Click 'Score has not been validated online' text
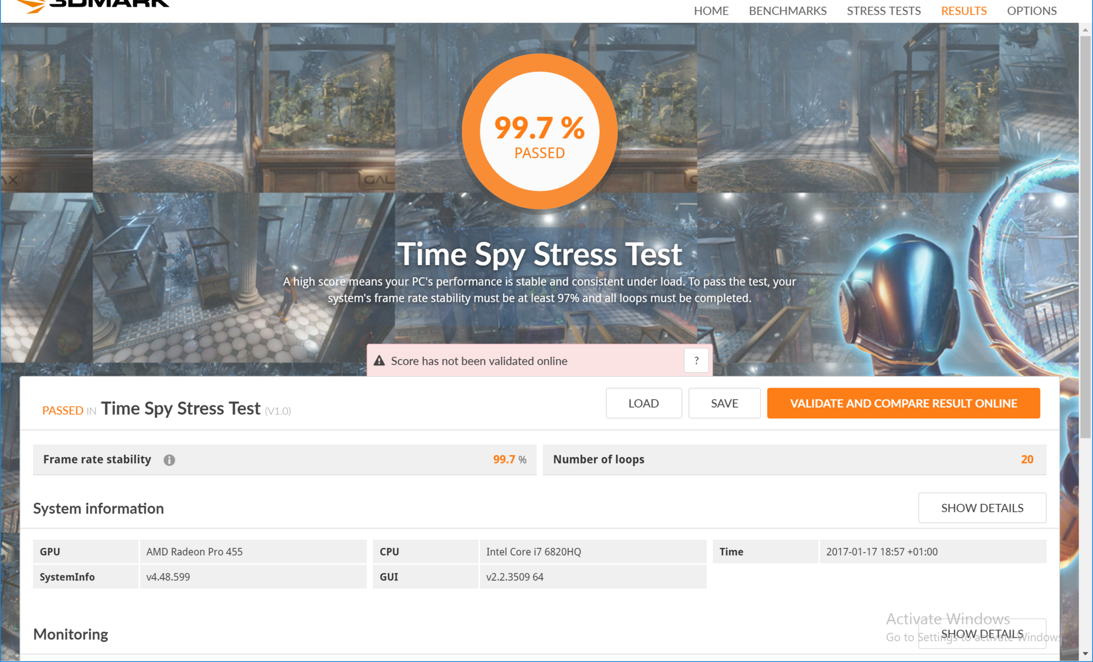 pyautogui.click(x=479, y=361)
